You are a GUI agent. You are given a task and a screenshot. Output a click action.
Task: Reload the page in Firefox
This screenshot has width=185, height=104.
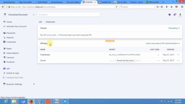[x=116, y=7]
